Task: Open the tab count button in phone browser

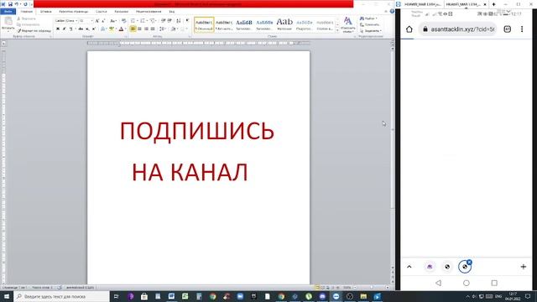Action: (507, 29)
